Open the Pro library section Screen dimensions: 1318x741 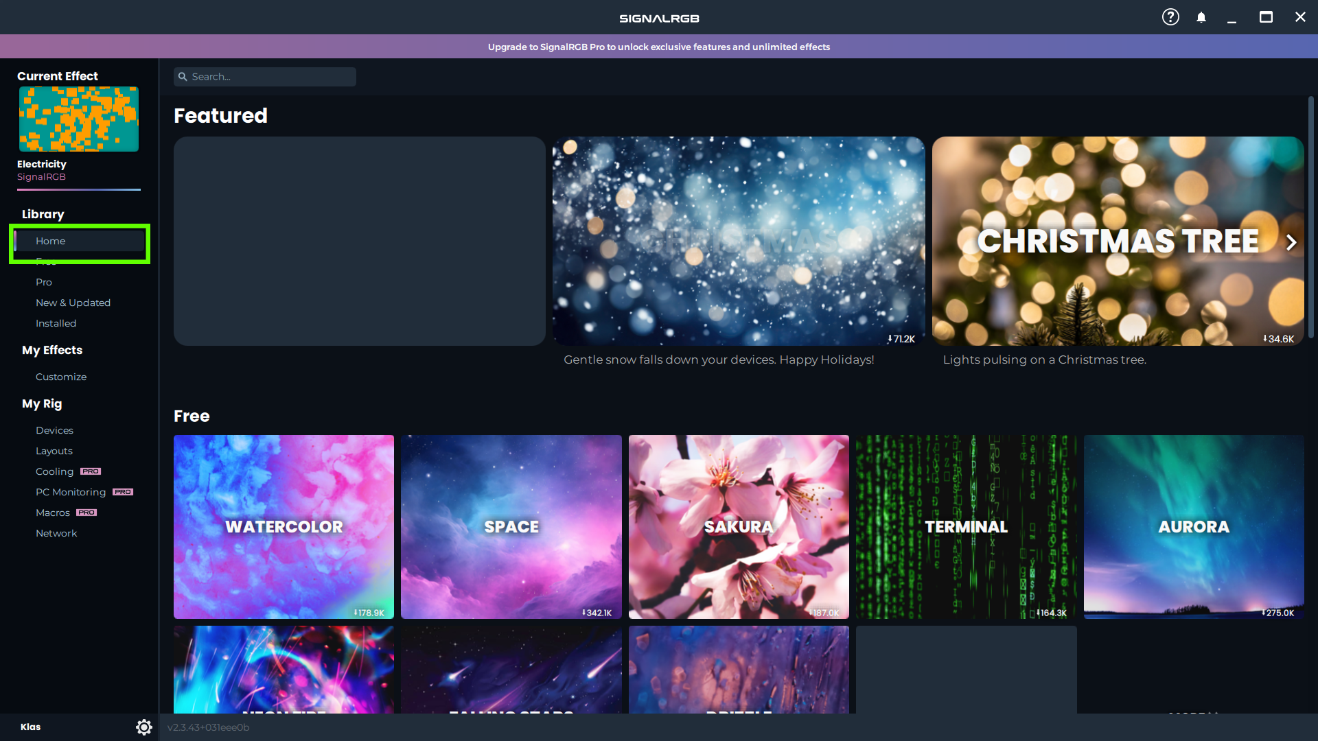click(44, 282)
